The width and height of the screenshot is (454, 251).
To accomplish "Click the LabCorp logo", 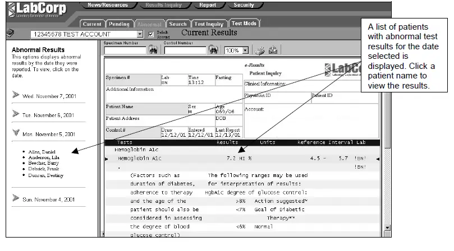I will (x=37, y=10).
